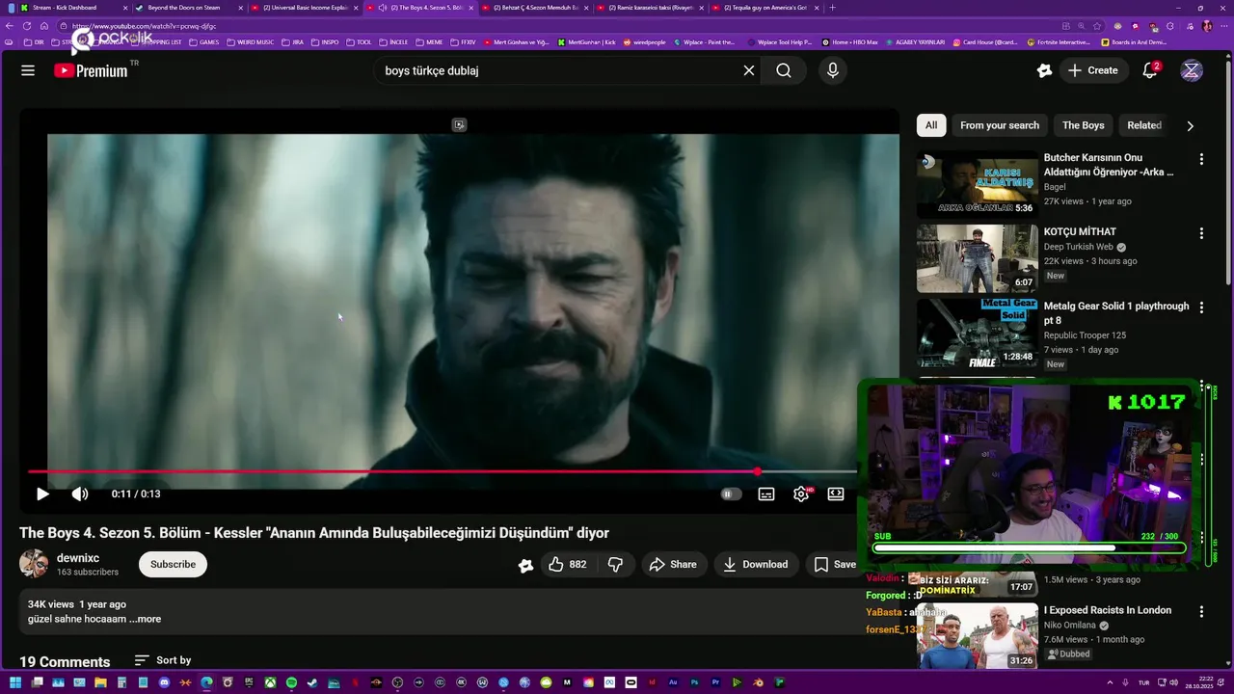Open the WEIRD MUSIC bookmarks folder
The image size is (1234, 694).
(x=251, y=42)
